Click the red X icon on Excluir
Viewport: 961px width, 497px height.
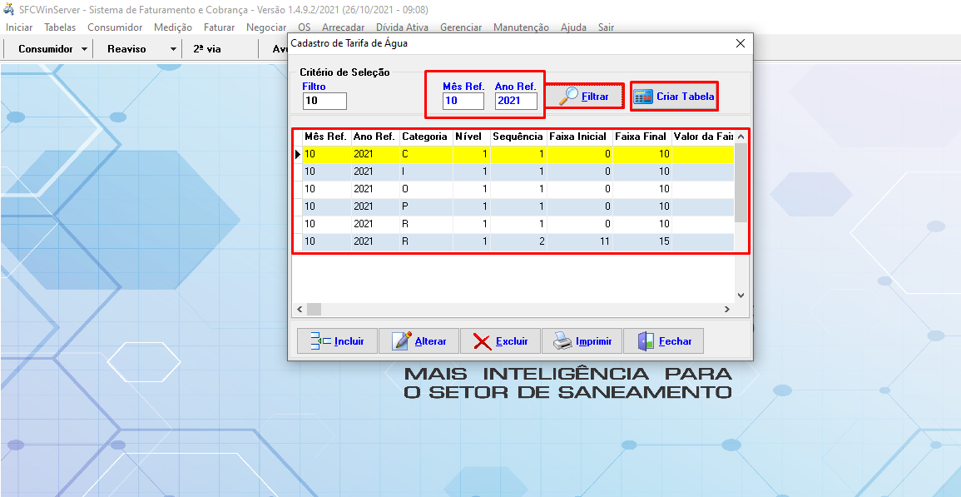[482, 341]
